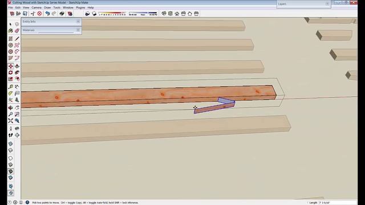The image size is (365, 205).
Task: Choose the Select arrow tool
Action: click(10, 24)
